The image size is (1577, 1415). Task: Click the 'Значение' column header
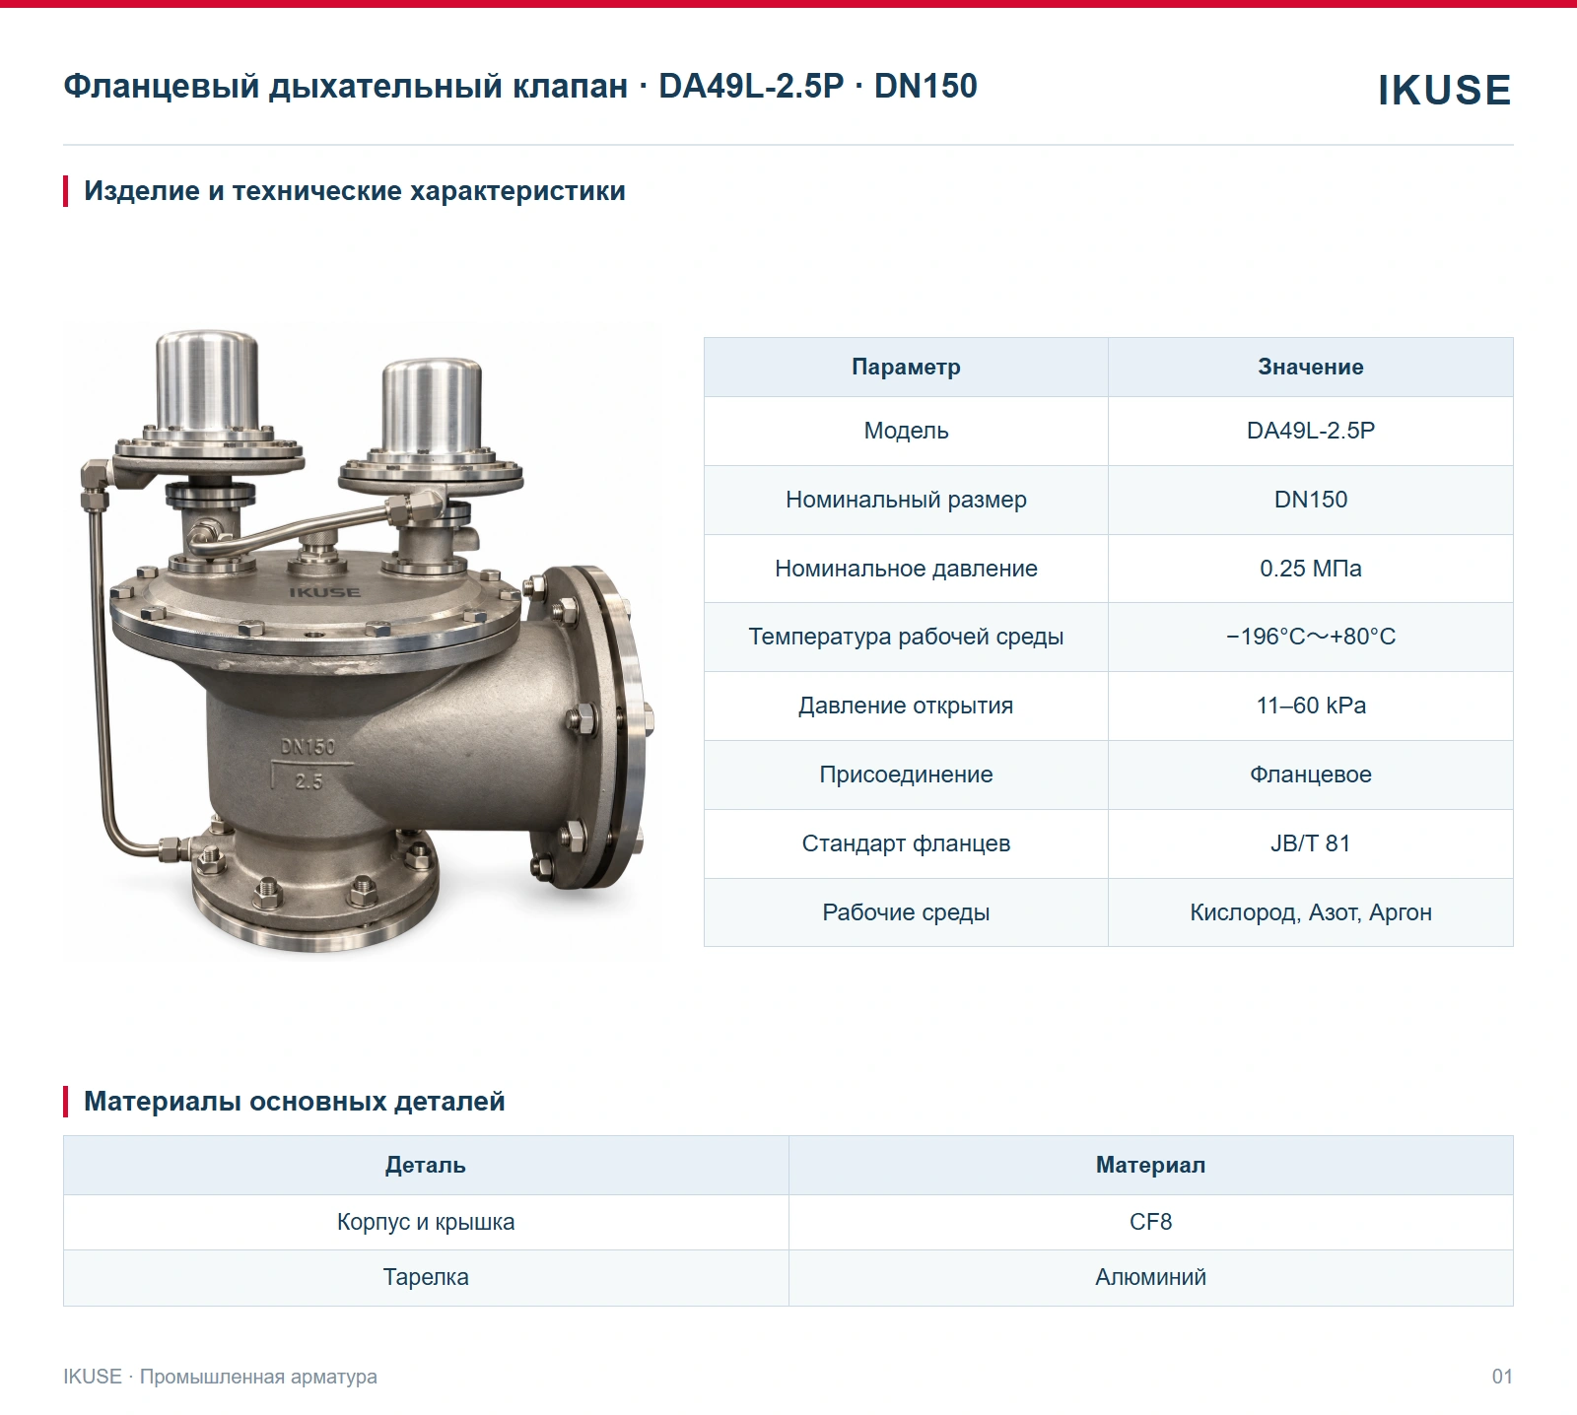1311,368
